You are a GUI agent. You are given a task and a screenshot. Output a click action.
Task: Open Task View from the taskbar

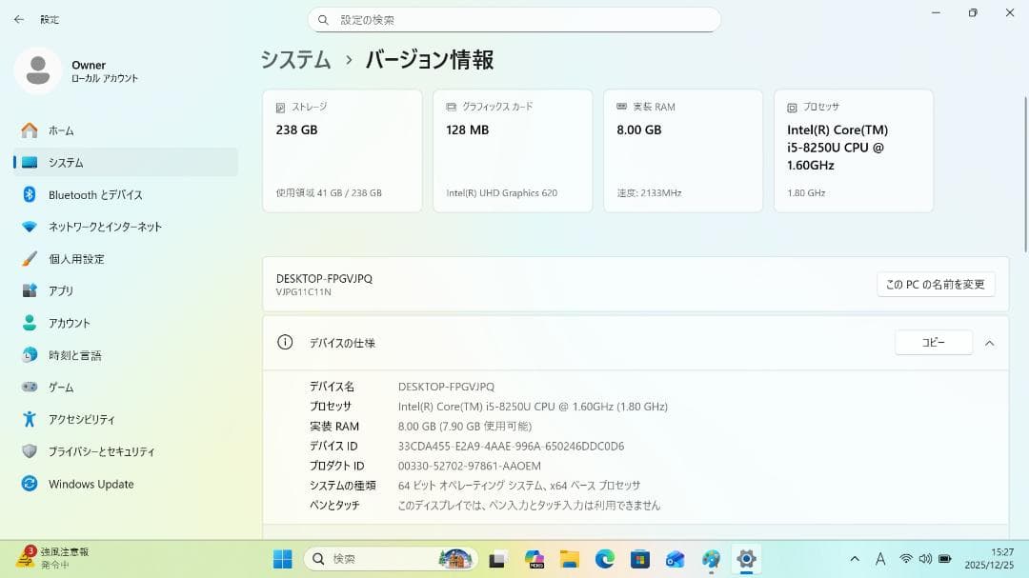(x=495, y=559)
